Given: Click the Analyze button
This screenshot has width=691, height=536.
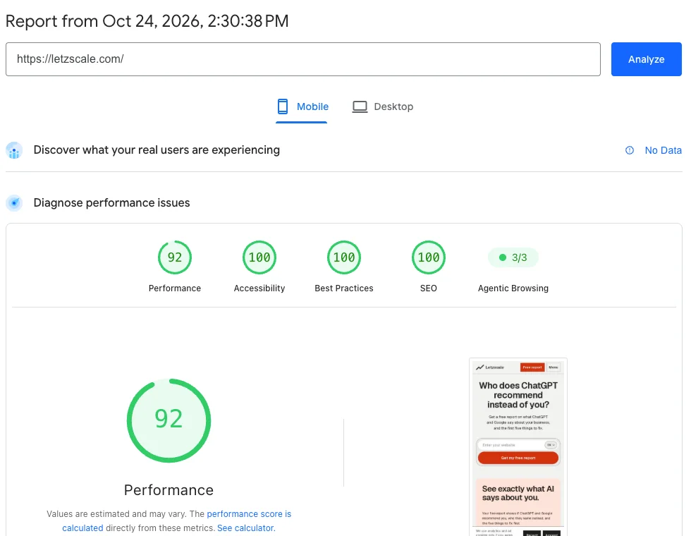Looking at the screenshot, I should (646, 59).
